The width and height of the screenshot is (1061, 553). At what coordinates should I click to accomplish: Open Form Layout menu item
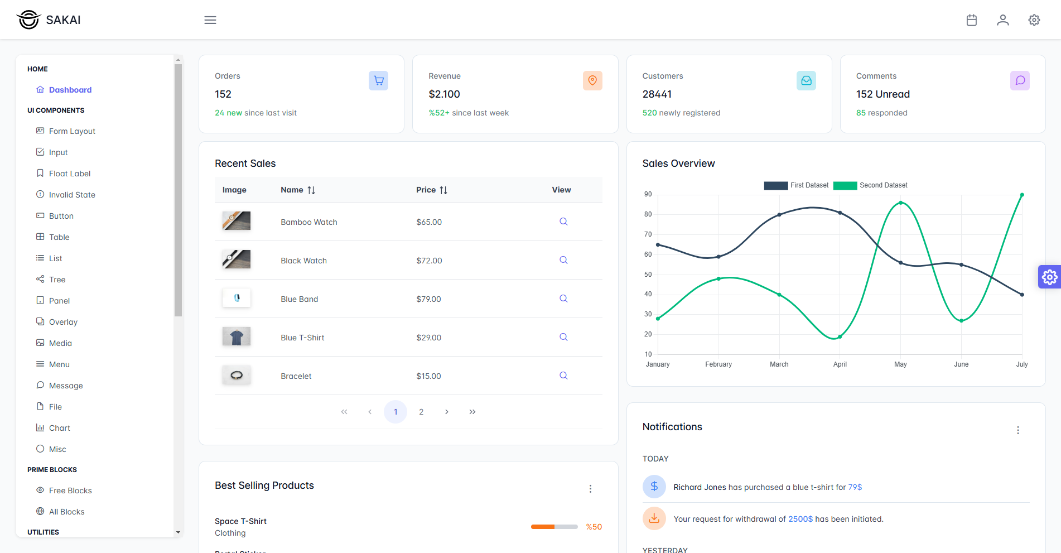point(66,131)
